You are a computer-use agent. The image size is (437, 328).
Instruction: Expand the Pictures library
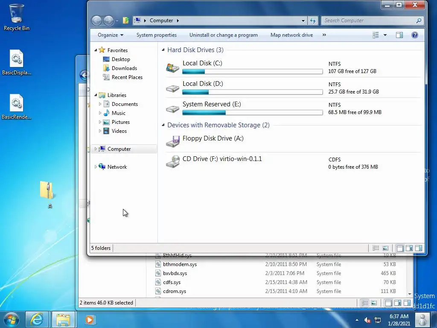point(100,122)
